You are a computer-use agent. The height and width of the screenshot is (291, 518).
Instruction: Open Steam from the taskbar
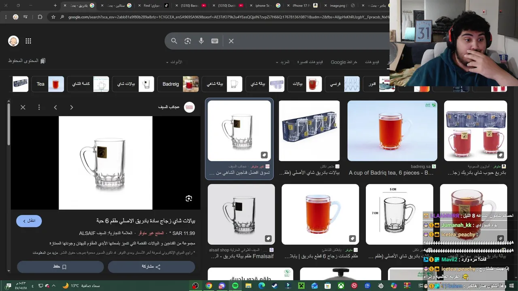coord(275,286)
